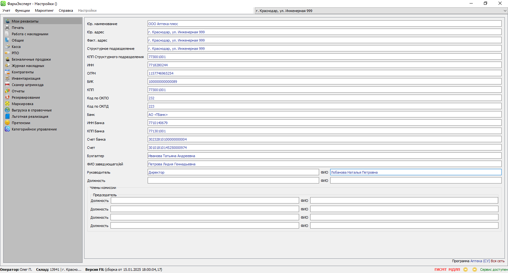Open Претензии smiley icon item

tap(7, 123)
